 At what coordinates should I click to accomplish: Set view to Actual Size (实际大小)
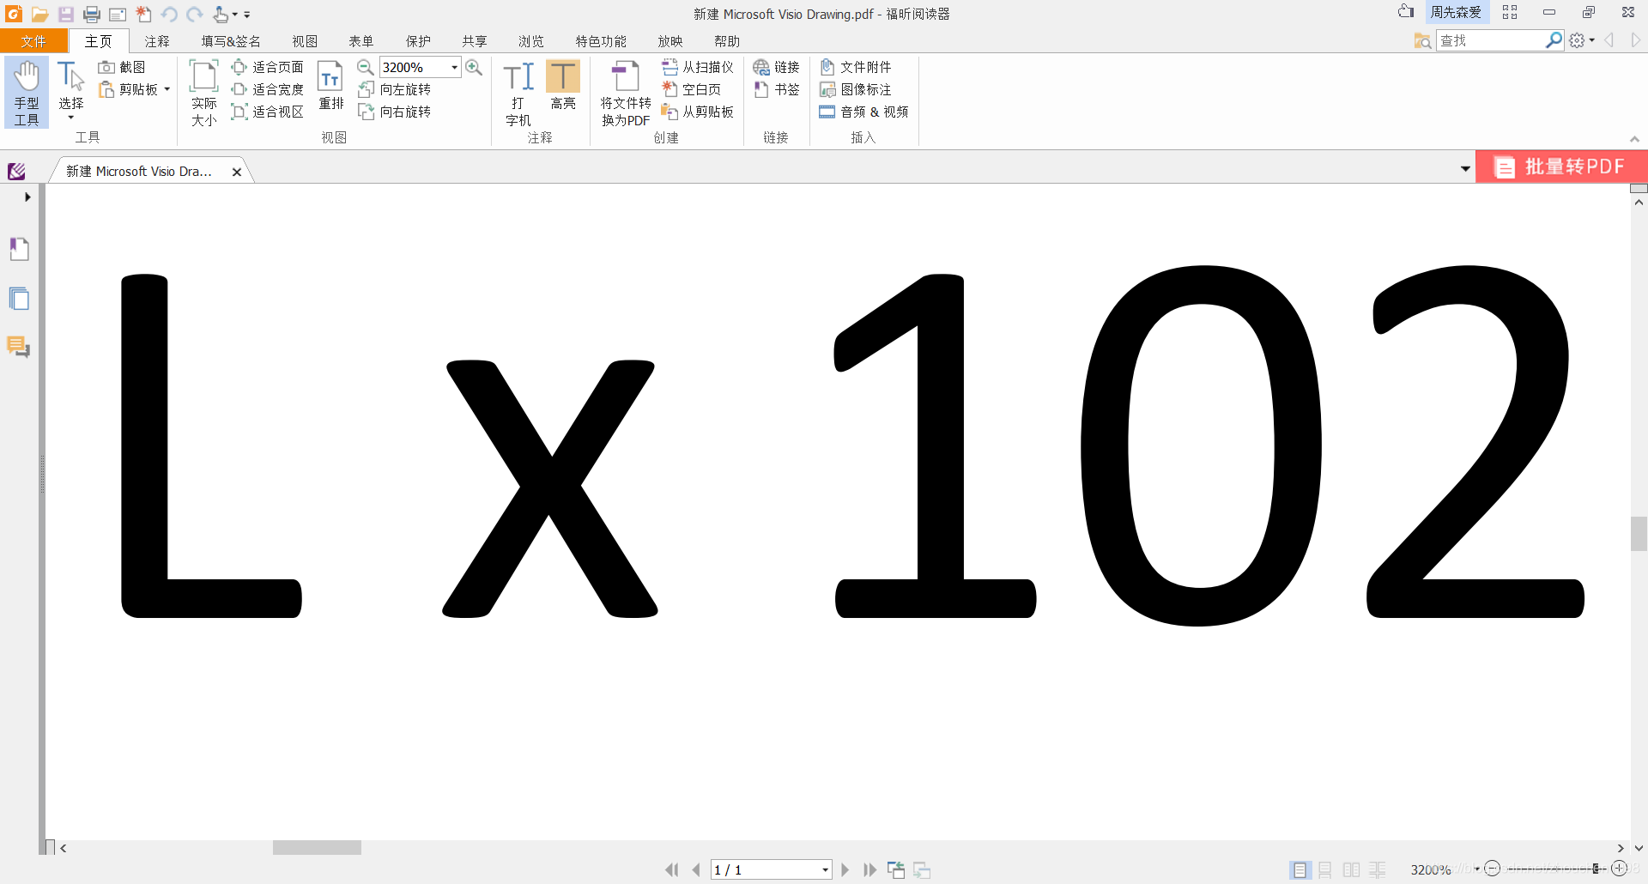click(x=203, y=94)
